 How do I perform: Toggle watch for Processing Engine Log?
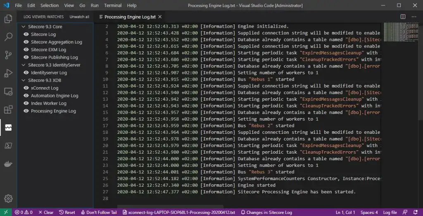(26, 111)
